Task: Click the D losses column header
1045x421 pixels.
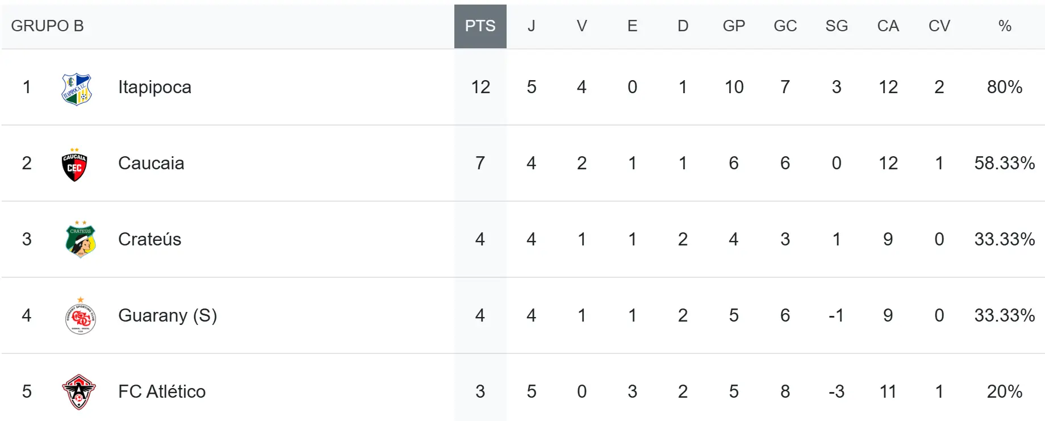Action: tap(683, 26)
